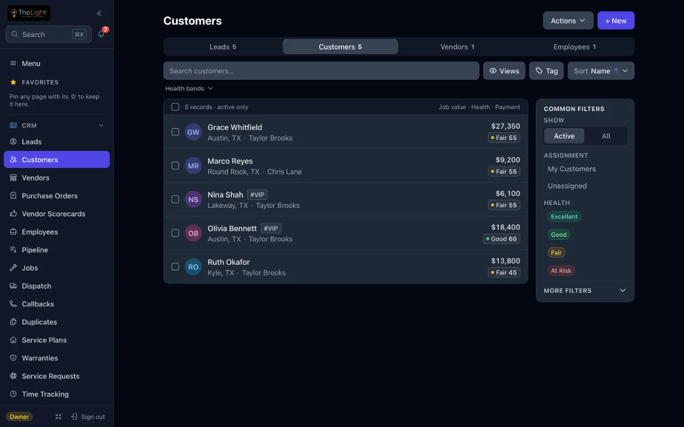Click the #VIP tag on Nina Shah
This screenshot has height=427, width=684.
click(x=257, y=195)
